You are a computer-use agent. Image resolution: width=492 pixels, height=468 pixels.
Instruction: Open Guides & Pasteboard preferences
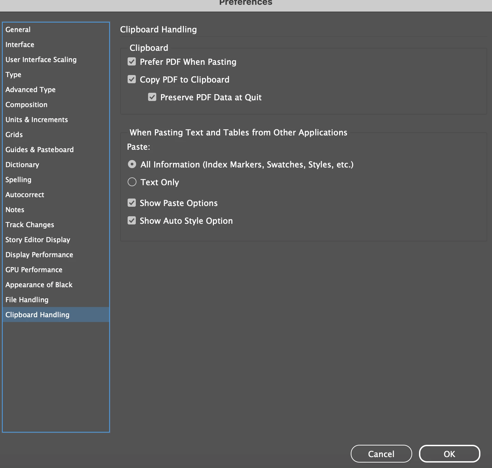tap(56, 150)
